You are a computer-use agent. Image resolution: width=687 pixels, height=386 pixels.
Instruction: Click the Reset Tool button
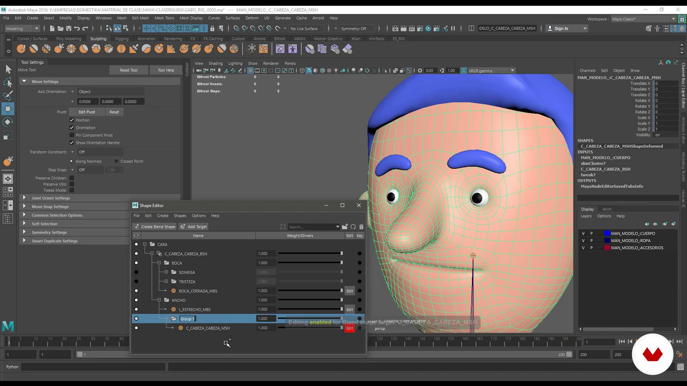pyautogui.click(x=128, y=70)
